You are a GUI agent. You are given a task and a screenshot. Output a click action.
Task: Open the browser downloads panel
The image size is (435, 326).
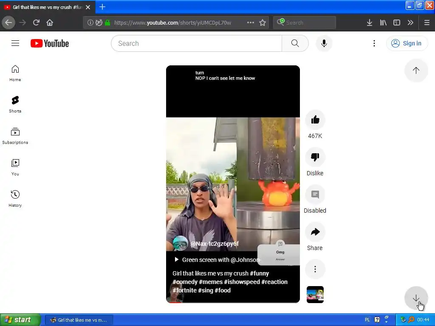[370, 22]
